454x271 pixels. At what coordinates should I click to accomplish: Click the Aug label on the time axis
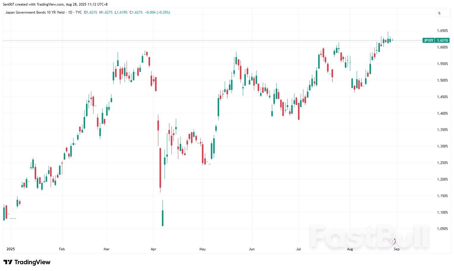(350, 249)
